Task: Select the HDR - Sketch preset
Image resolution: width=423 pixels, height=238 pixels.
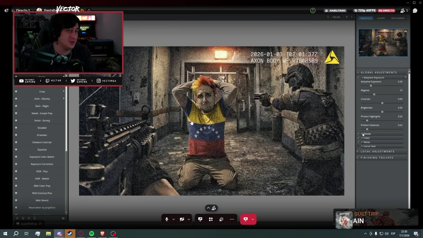Action: (x=42, y=179)
